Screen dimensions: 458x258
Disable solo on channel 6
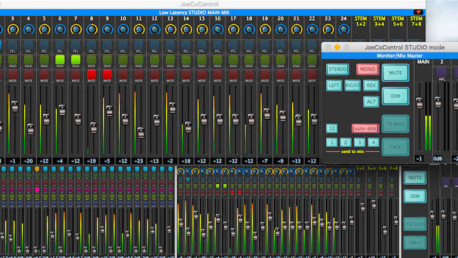[60, 59]
